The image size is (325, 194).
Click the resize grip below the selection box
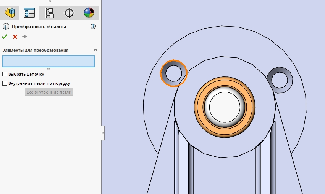49,69
